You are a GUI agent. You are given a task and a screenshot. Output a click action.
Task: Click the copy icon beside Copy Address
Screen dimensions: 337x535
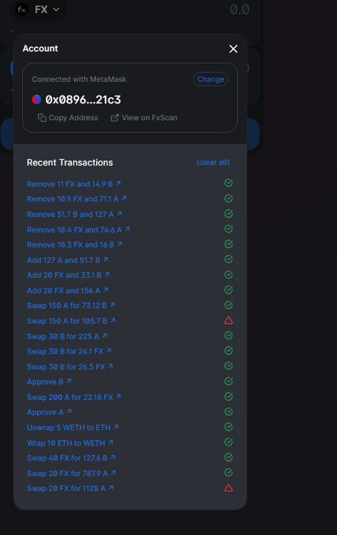click(42, 118)
